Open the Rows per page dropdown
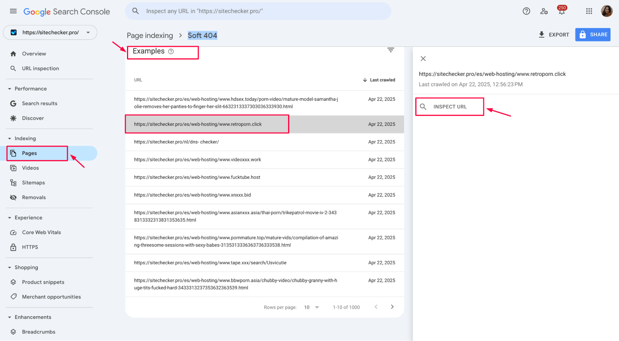Image resolution: width=619 pixels, height=341 pixels. pyautogui.click(x=312, y=307)
